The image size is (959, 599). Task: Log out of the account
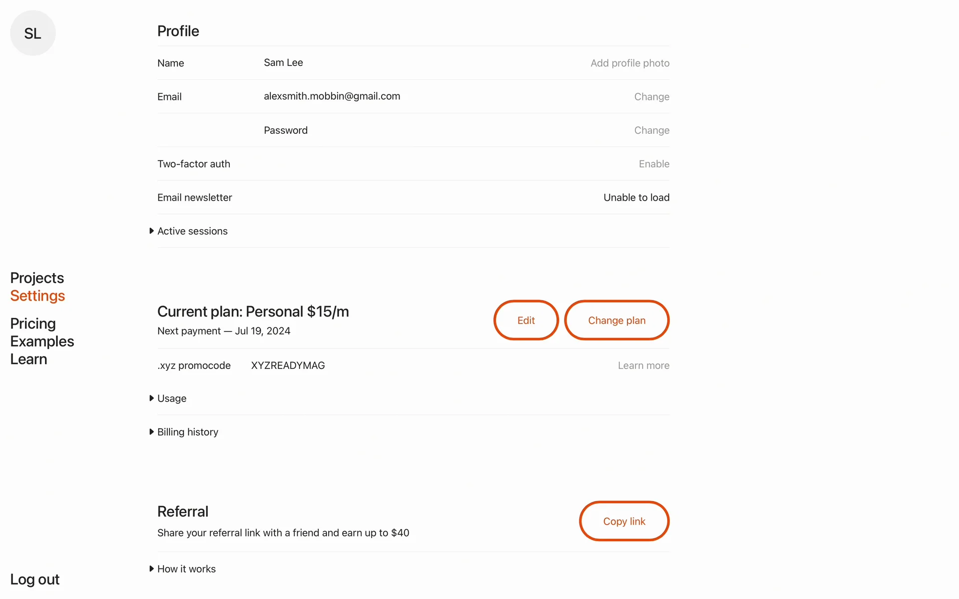click(x=34, y=580)
